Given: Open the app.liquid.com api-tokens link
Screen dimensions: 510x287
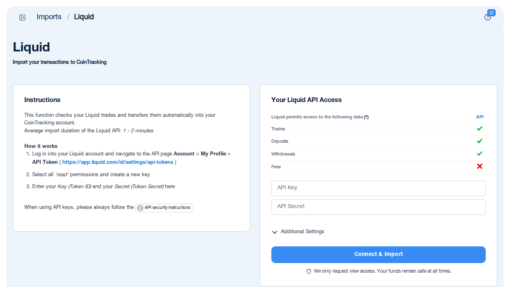Looking at the screenshot, I should tap(118, 162).
